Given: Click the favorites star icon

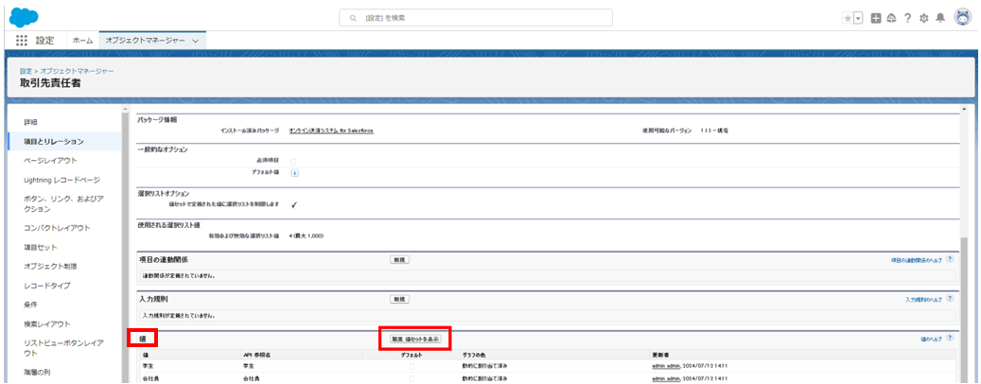Looking at the screenshot, I should pyautogui.click(x=847, y=18).
